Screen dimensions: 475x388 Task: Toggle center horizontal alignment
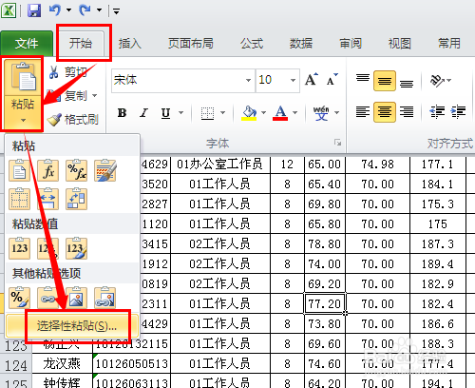coord(385,112)
